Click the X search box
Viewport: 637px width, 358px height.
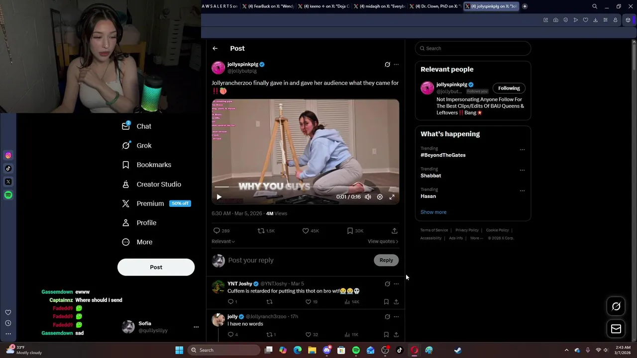[x=473, y=48]
